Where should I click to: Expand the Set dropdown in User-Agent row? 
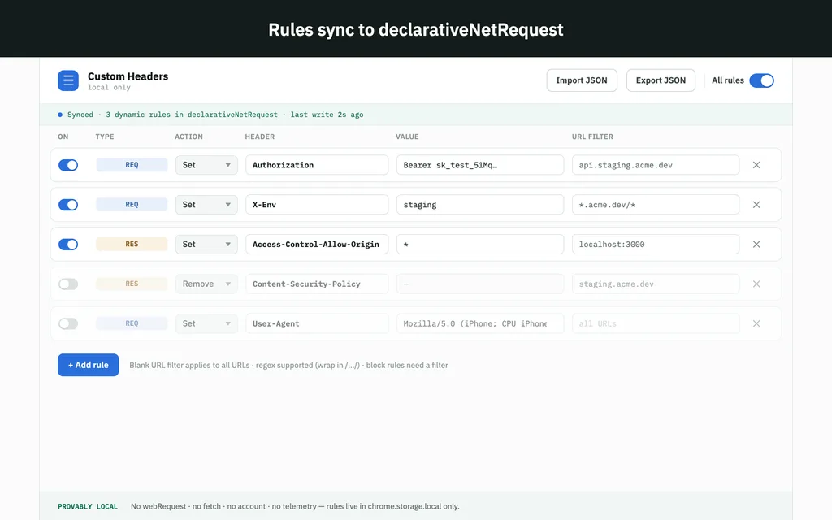[x=206, y=323]
